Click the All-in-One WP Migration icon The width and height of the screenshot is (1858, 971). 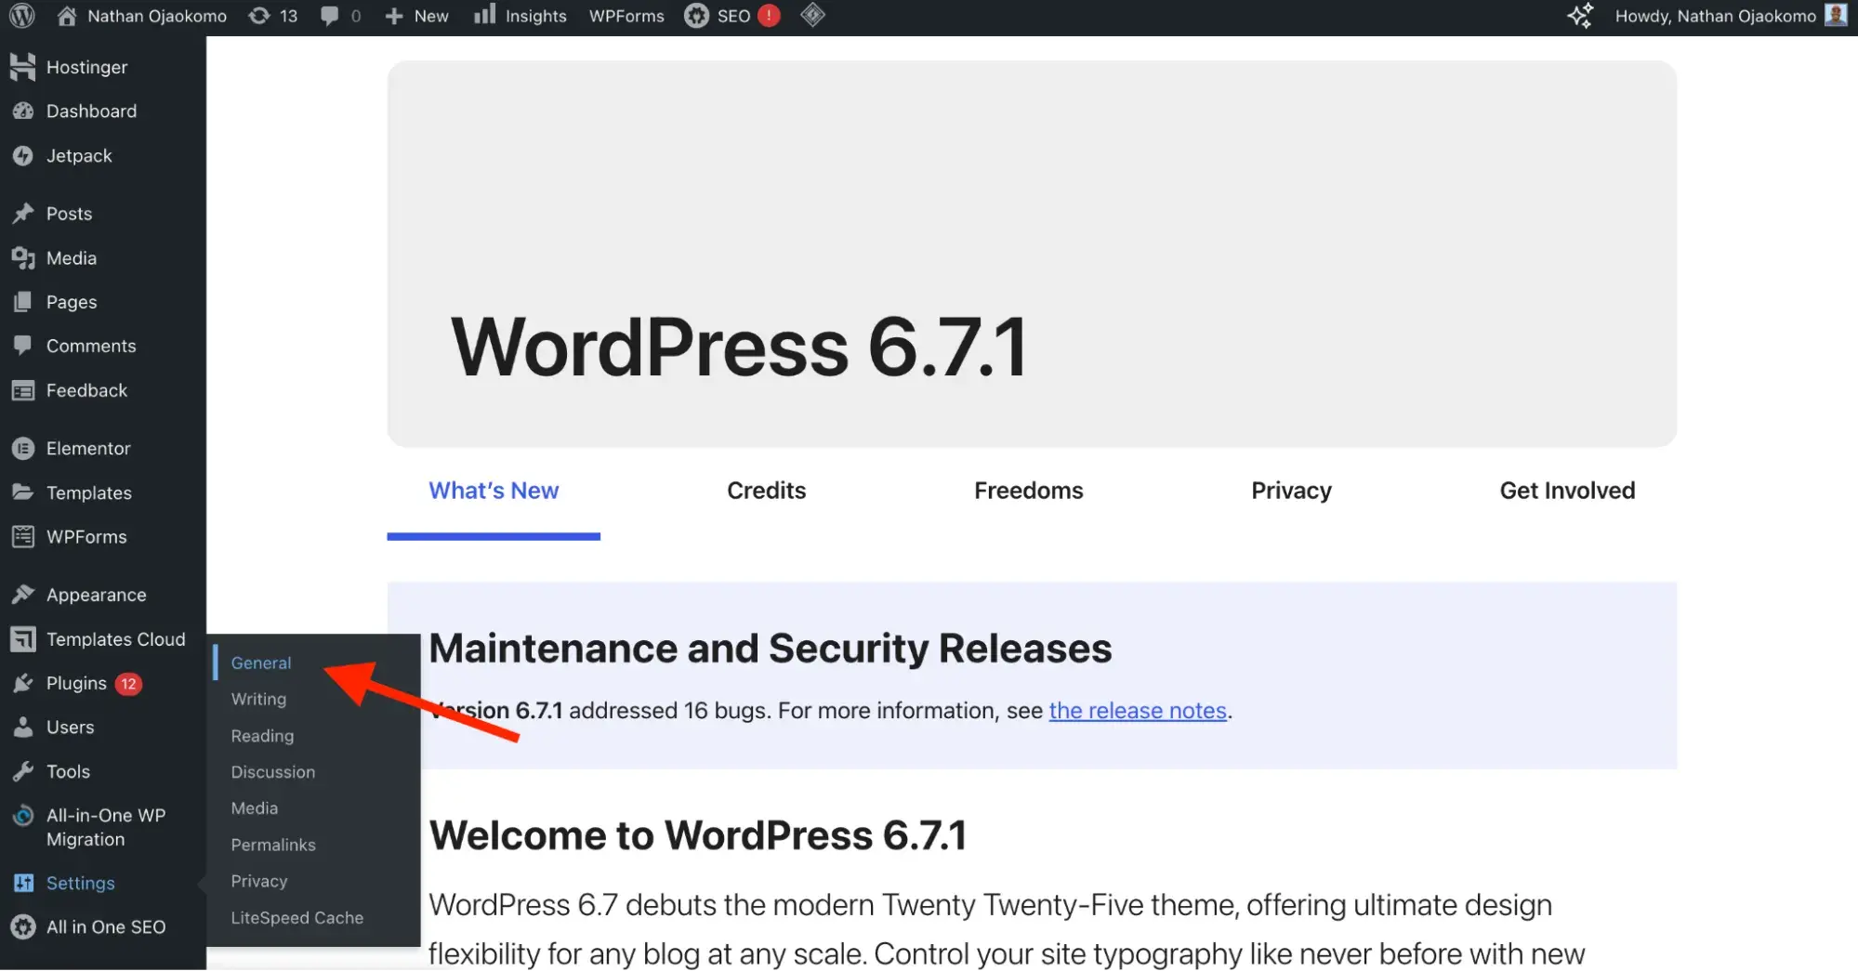pos(23,816)
